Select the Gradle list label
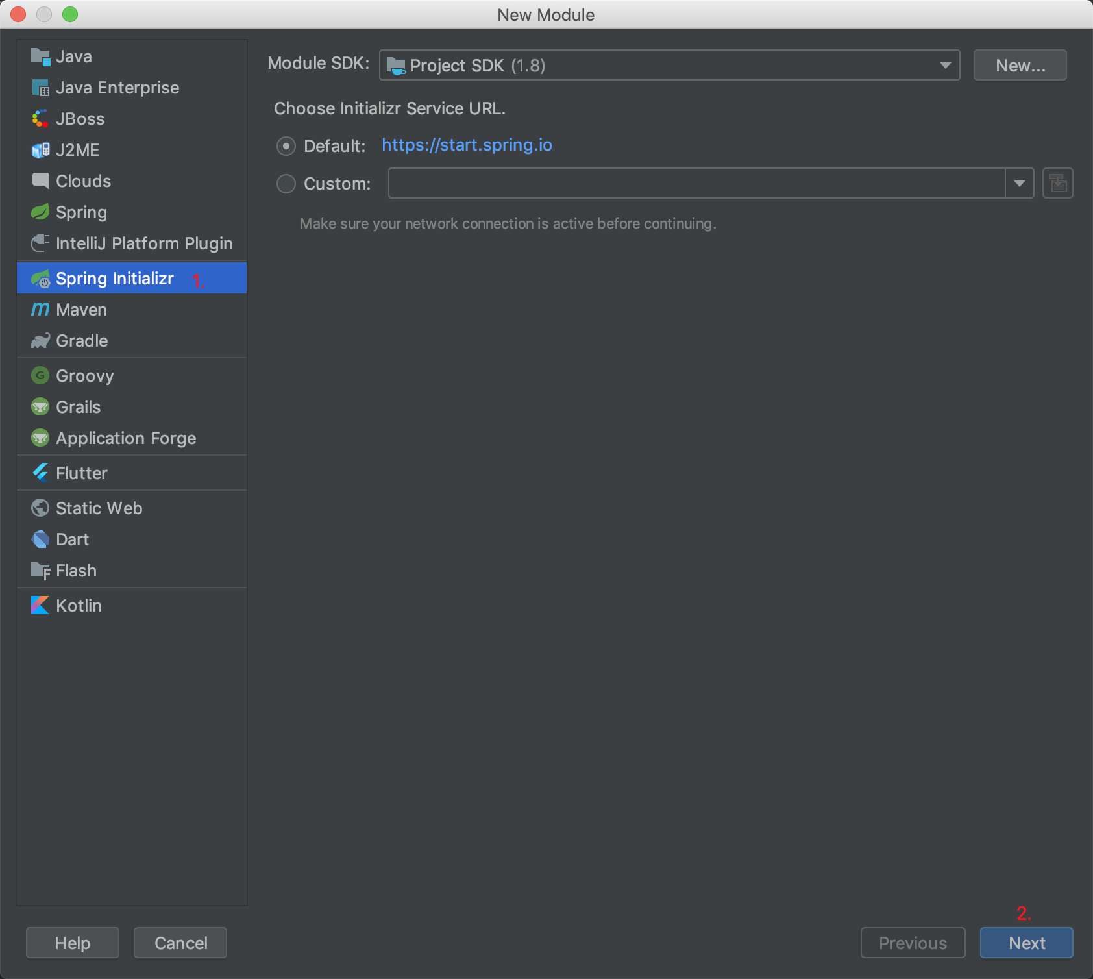The height and width of the screenshot is (979, 1093). click(82, 341)
